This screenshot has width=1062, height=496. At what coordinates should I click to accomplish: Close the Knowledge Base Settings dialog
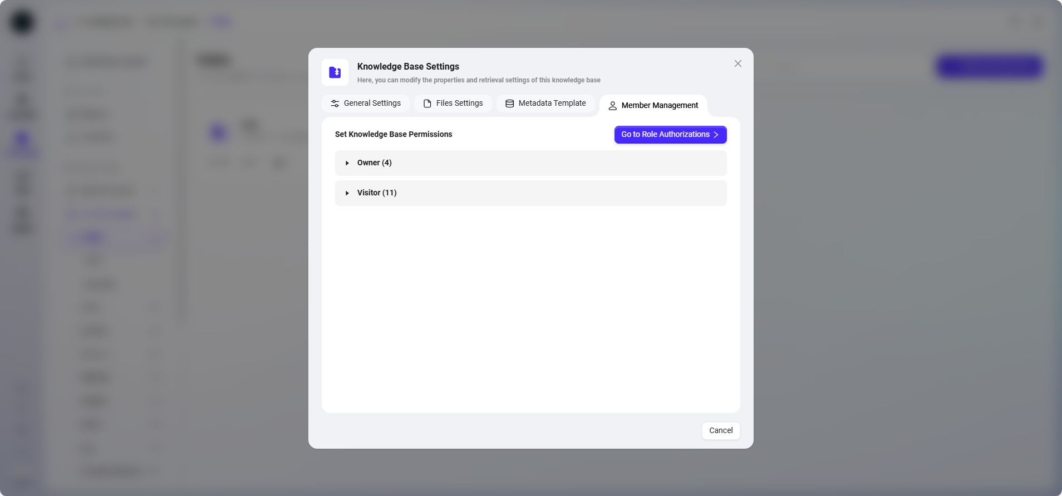[737, 63]
